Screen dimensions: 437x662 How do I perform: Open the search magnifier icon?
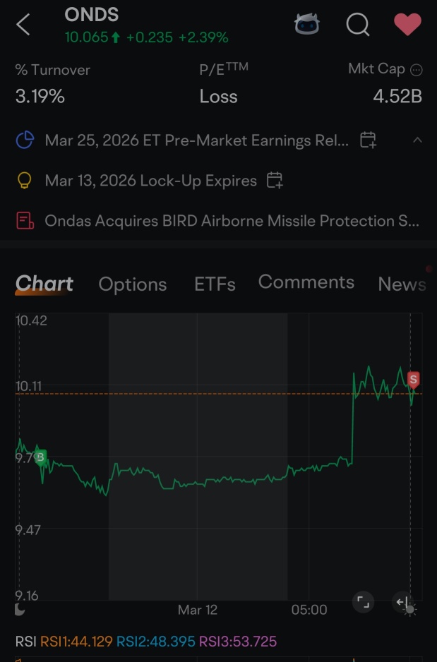point(358,25)
